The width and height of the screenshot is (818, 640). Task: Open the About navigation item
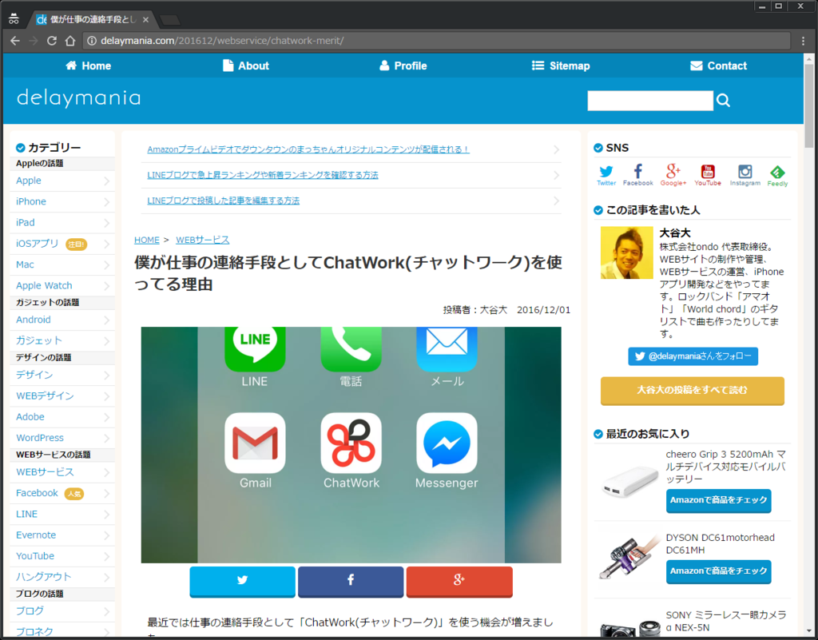246,66
